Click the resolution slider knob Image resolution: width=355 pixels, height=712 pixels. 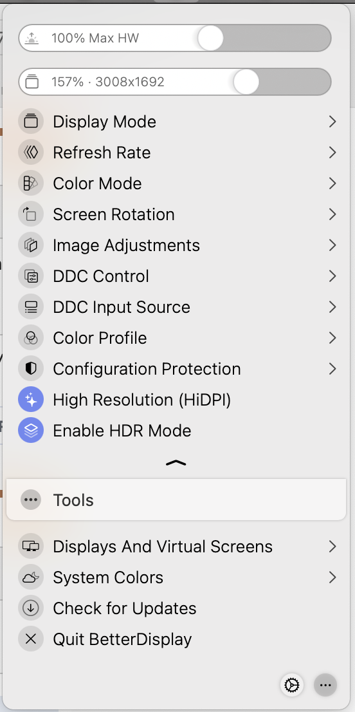246,82
